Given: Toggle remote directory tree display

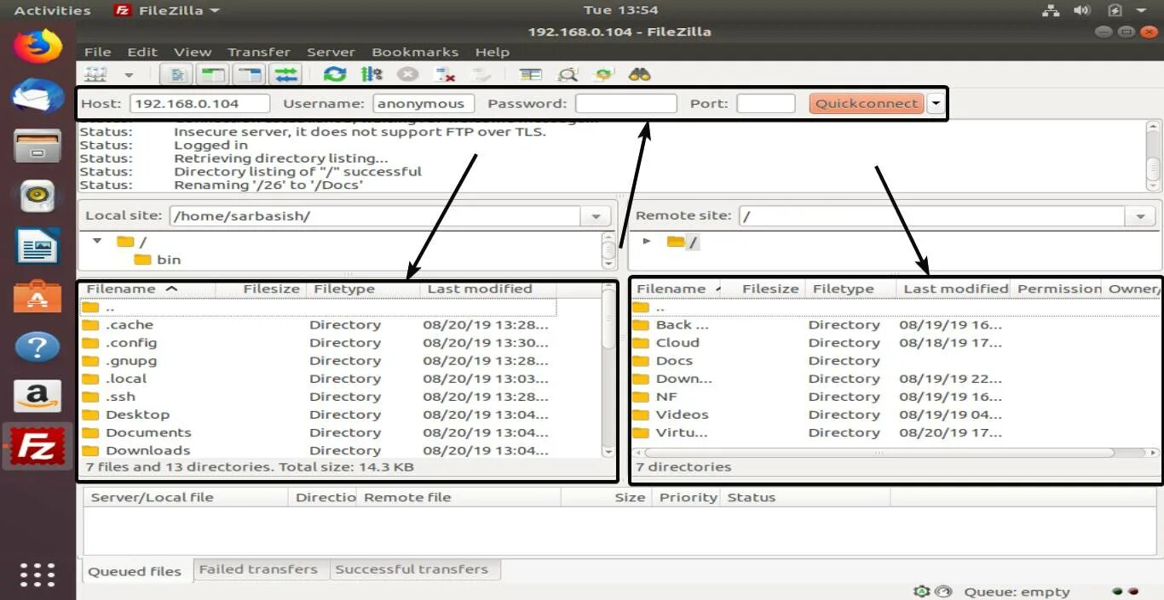Looking at the screenshot, I should click(x=249, y=75).
